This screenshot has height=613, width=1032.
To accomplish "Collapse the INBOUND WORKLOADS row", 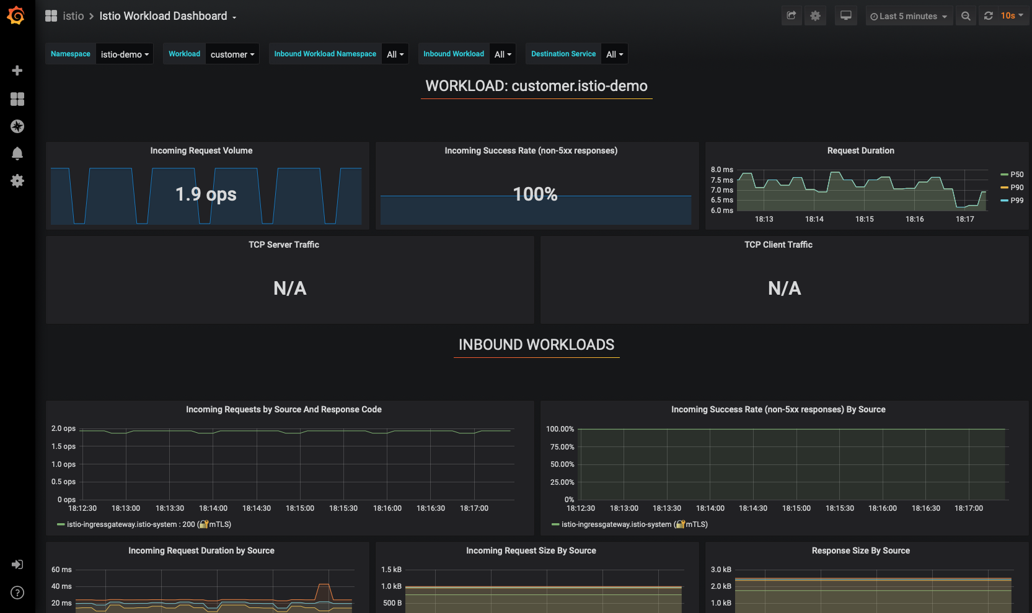I will click(536, 345).
